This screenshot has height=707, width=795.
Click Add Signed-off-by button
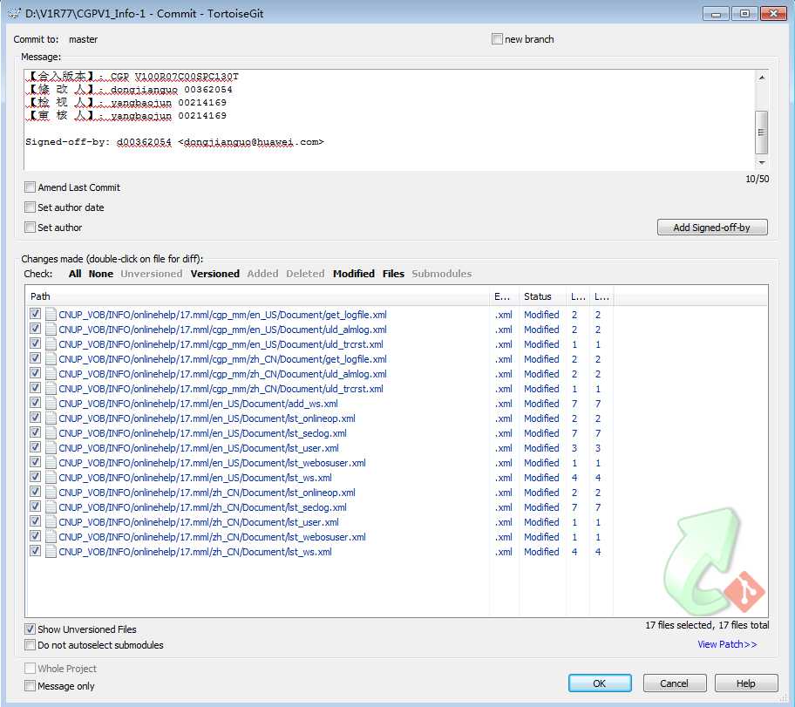click(x=712, y=228)
